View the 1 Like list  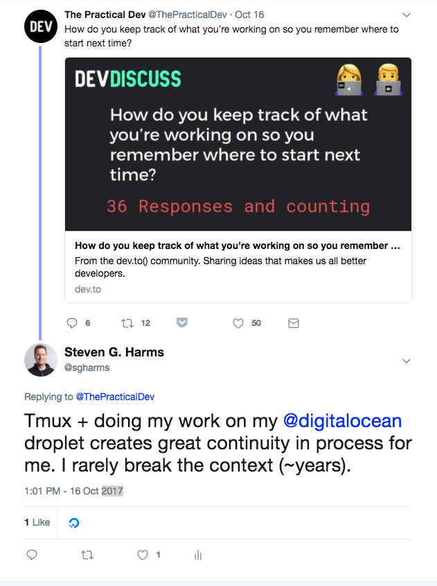[x=37, y=522]
